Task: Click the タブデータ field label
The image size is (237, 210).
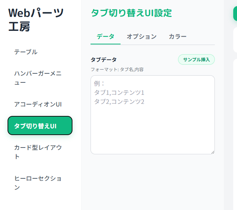Action: tap(104, 59)
